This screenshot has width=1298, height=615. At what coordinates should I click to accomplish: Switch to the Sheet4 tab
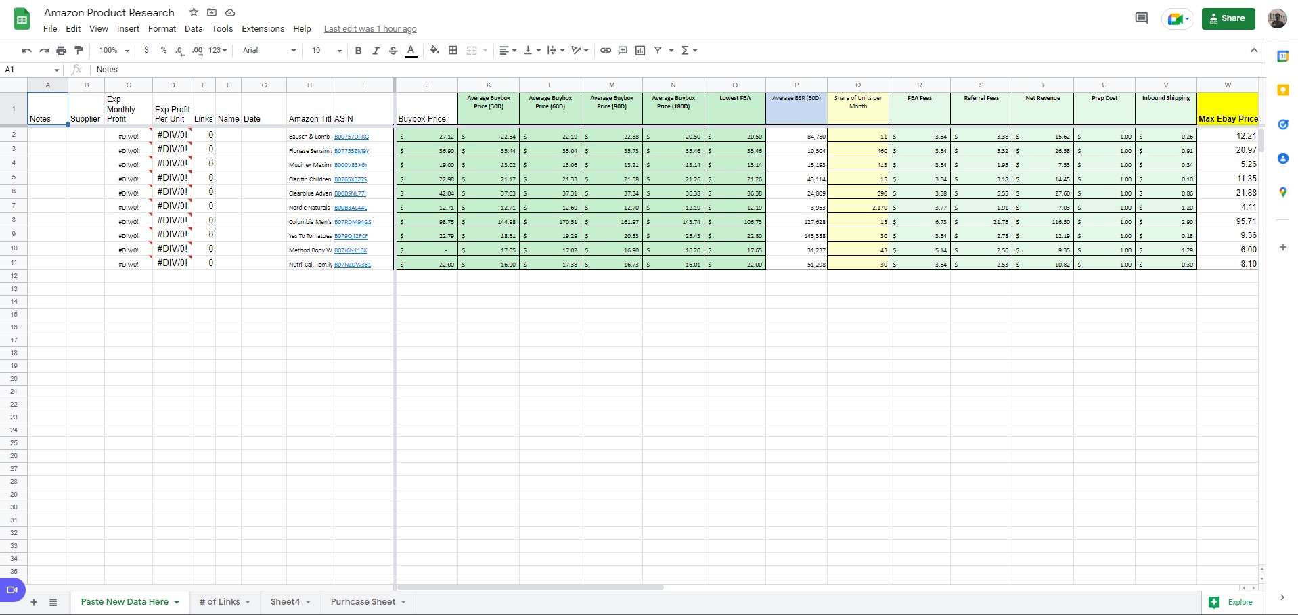point(290,602)
